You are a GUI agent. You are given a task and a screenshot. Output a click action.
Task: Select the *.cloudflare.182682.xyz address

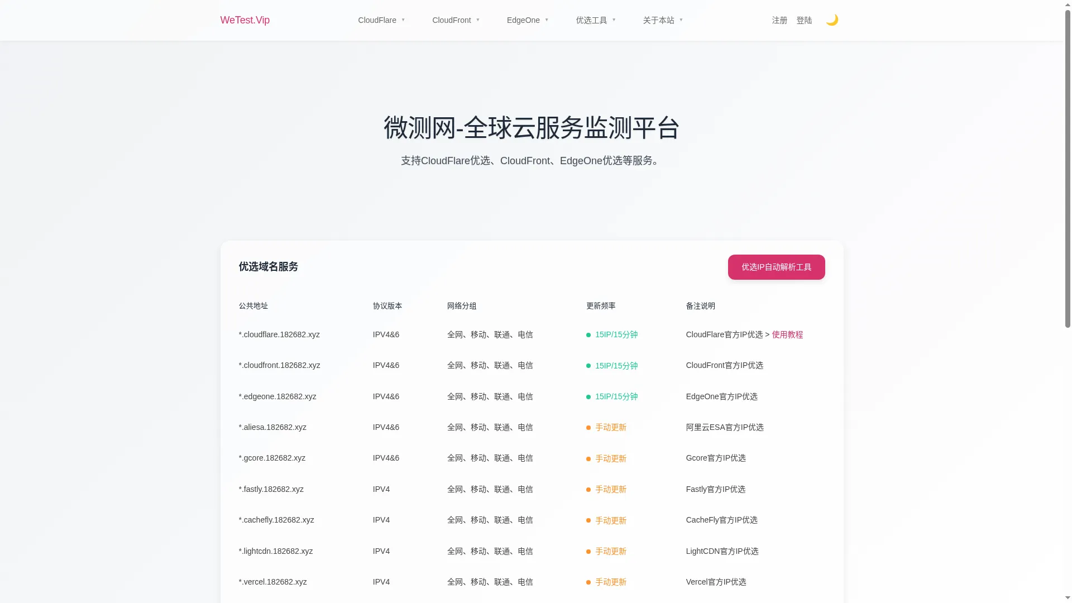[x=279, y=334]
